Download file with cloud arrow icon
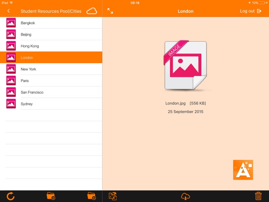The height and width of the screenshot is (202, 269). coord(185,196)
